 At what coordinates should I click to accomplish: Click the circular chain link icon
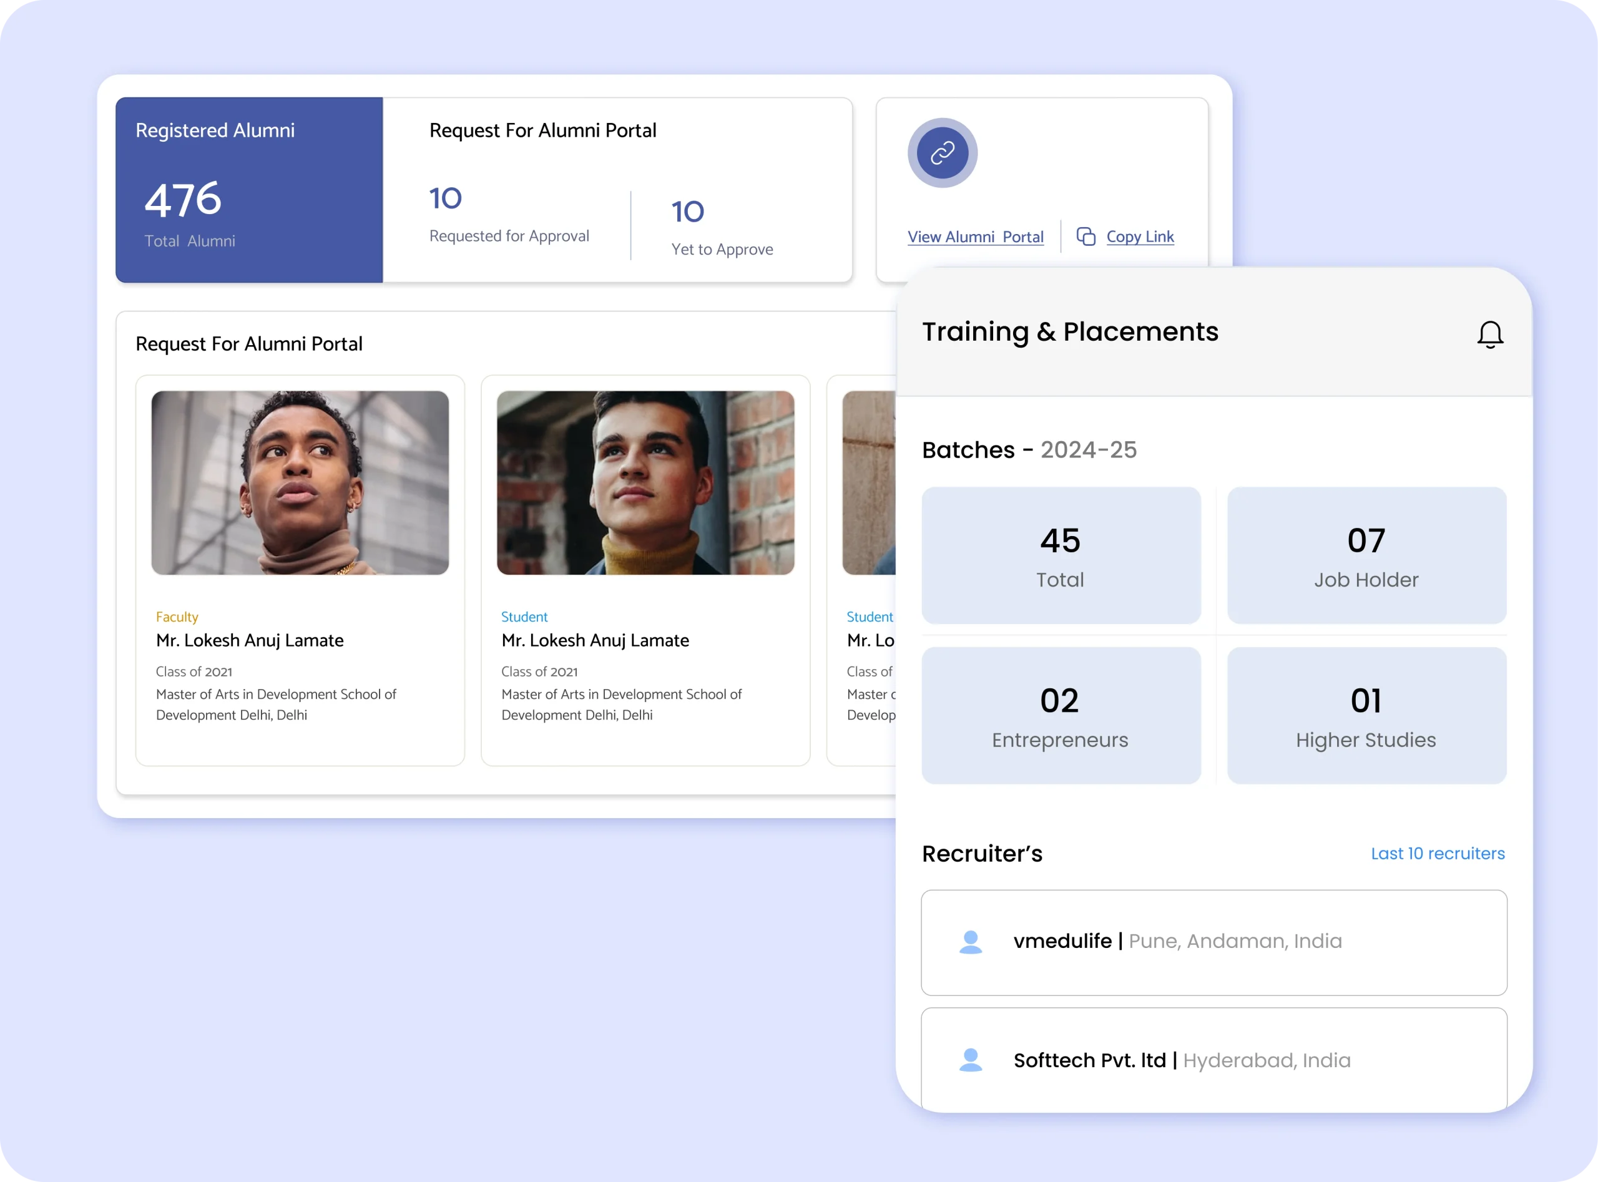tap(942, 152)
